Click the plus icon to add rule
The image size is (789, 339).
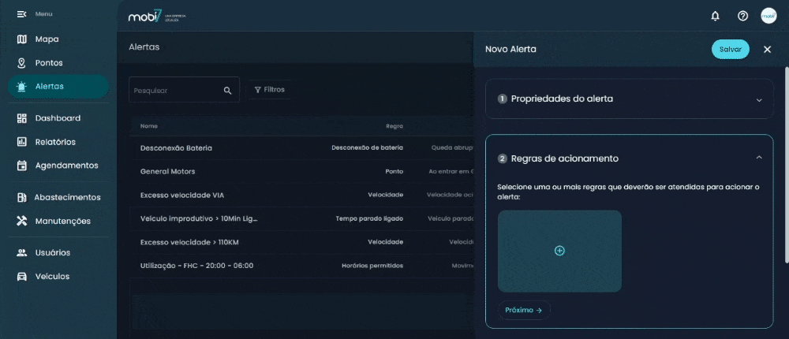pos(559,251)
